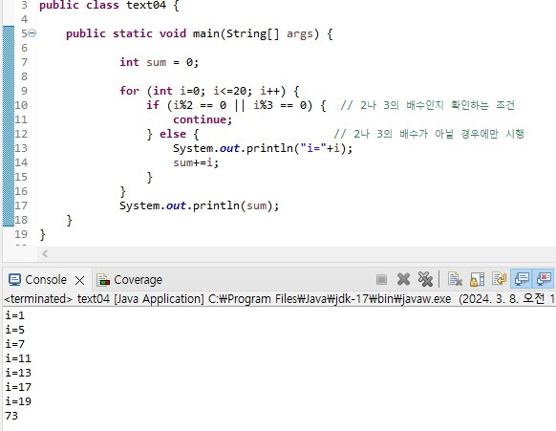556x431 pixels.
Task: Click the line number 17 in gutter
Action: coord(21,205)
